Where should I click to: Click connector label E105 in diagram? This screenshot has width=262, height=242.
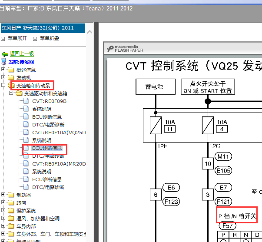tap(223, 171)
